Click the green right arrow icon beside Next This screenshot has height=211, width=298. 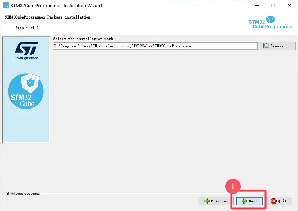click(x=244, y=201)
